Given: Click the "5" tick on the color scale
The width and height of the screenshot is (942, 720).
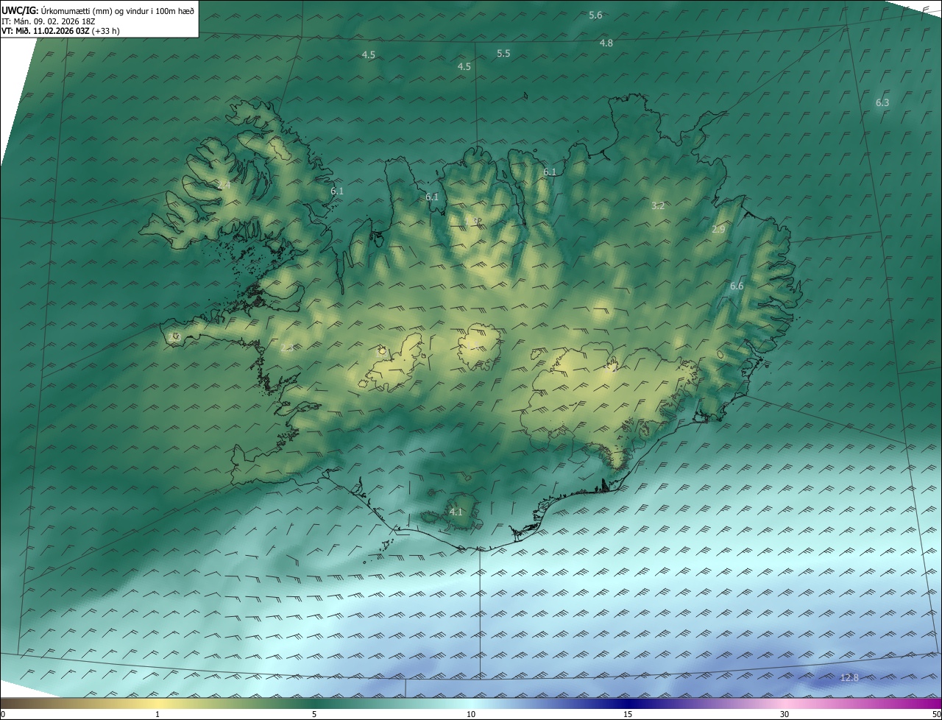Looking at the screenshot, I should [x=314, y=714].
